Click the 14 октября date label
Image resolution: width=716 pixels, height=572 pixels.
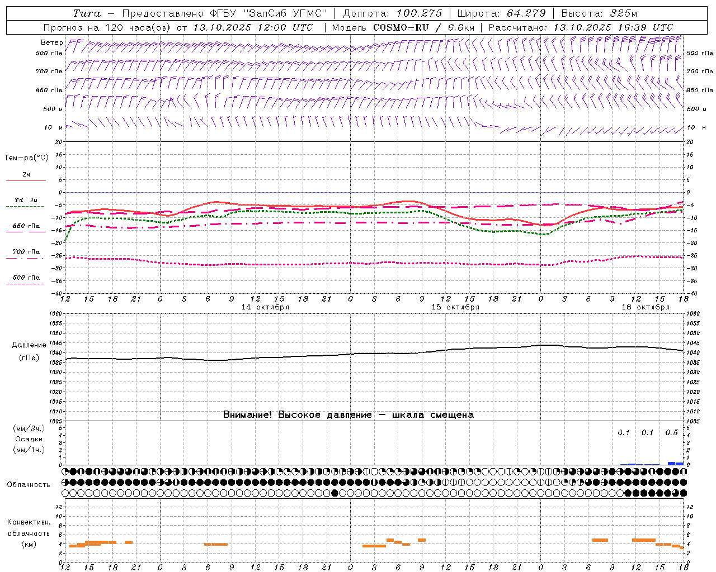point(265,307)
